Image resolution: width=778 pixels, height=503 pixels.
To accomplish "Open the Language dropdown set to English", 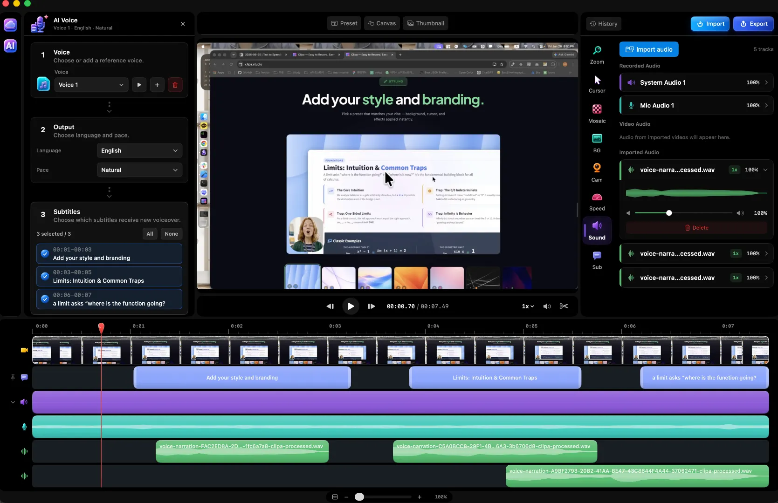I will tap(139, 150).
